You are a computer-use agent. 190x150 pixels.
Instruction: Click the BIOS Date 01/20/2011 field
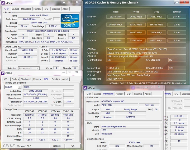tap(130, 134)
